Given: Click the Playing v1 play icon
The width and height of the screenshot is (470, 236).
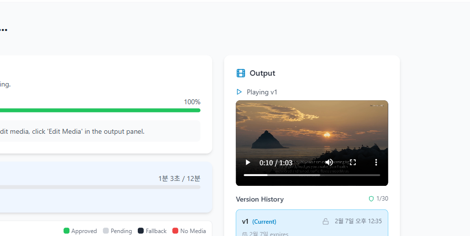Looking at the screenshot, I should (239, 92).
